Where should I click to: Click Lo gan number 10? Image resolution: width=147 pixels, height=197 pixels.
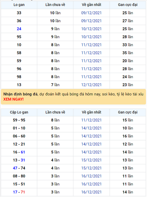tap(19, 45)
